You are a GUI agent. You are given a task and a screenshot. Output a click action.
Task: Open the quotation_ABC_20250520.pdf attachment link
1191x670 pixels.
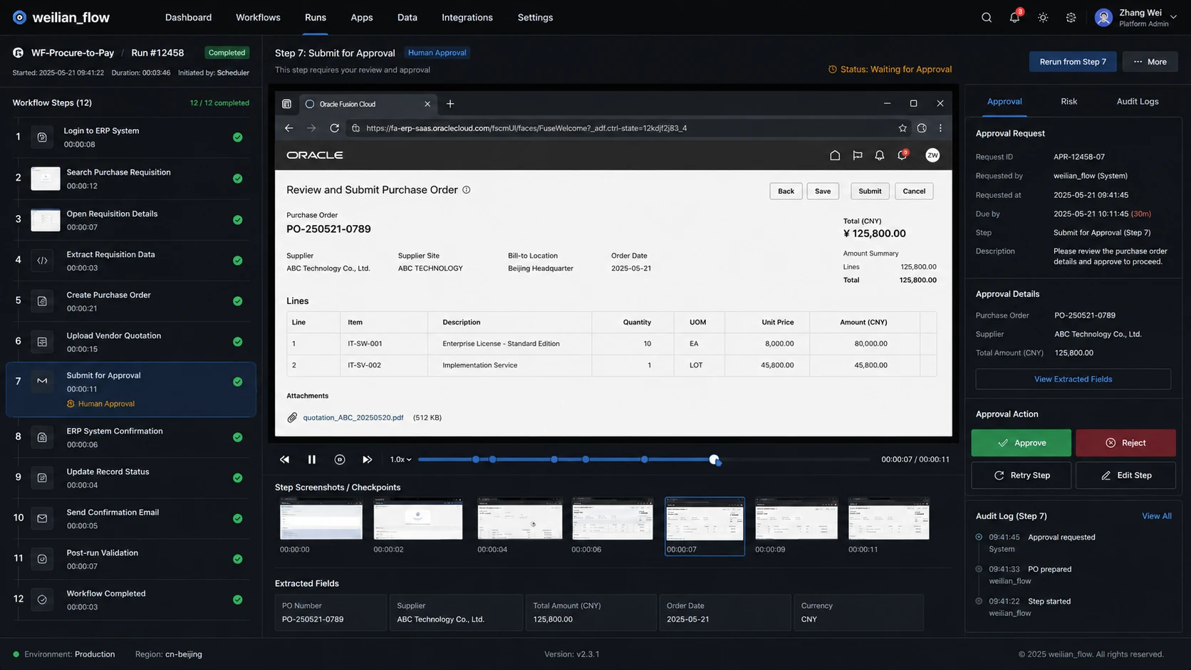(x=353, y=418)
